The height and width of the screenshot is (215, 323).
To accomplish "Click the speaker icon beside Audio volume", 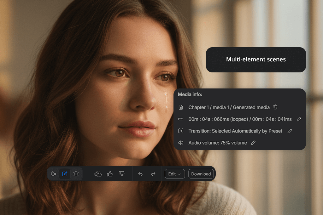I will coord(181,143).
